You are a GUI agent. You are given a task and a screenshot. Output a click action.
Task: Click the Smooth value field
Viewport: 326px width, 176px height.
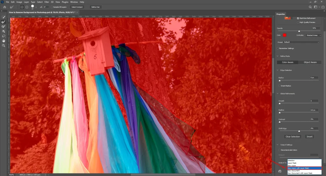tap(314, 101)
